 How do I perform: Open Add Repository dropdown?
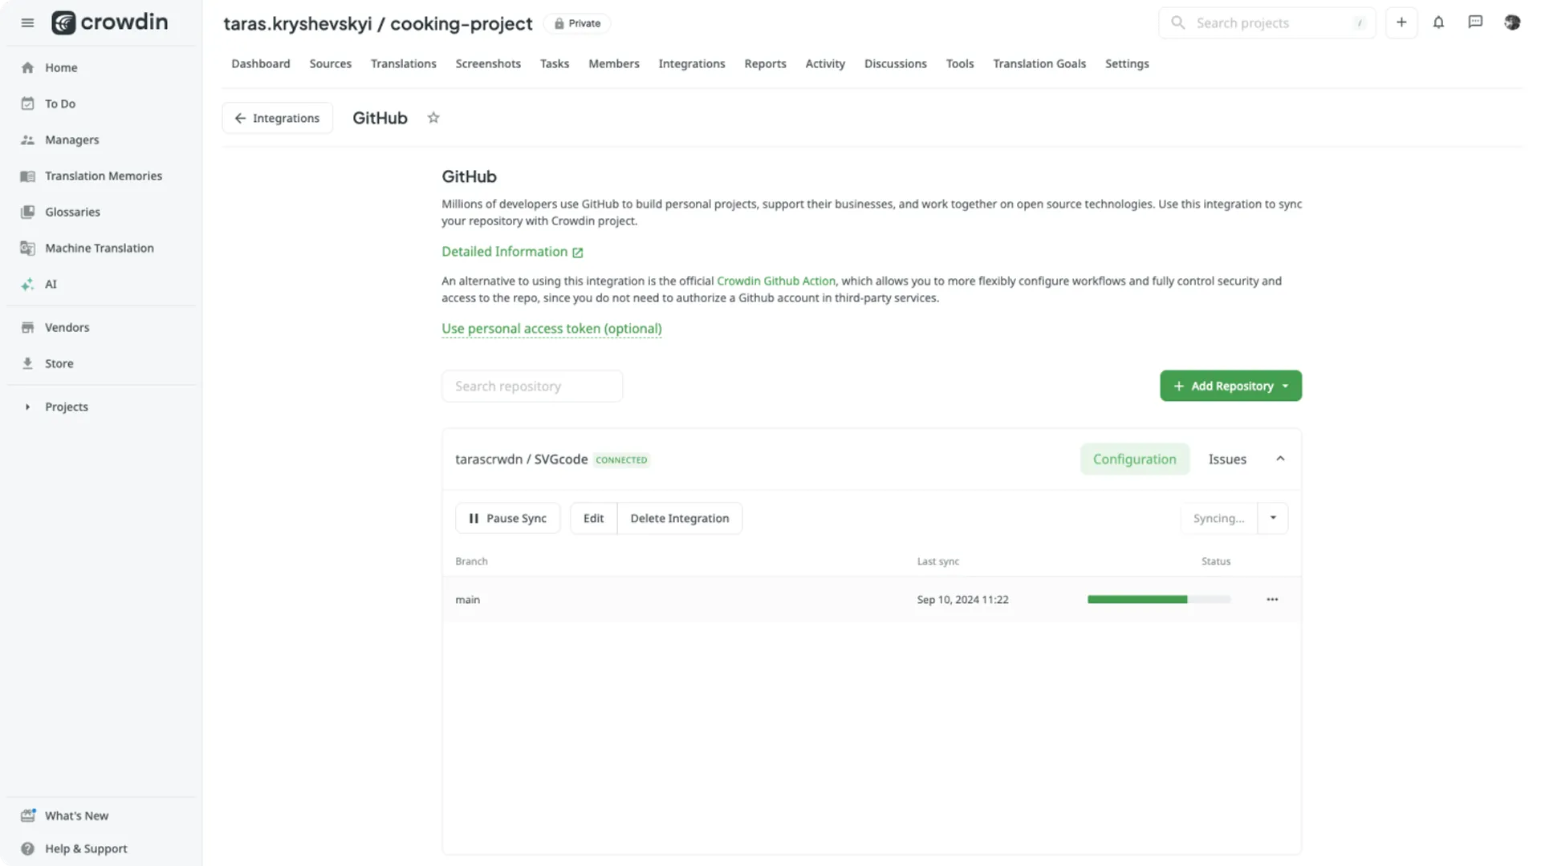coord(1230,386)
